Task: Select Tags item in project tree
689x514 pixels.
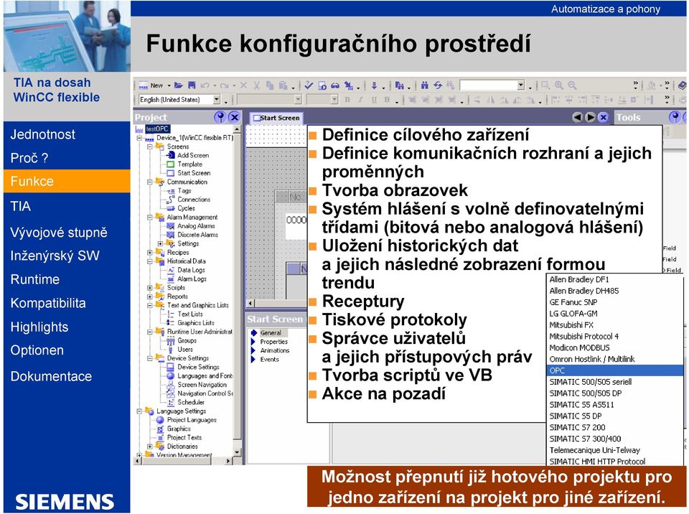Action: click(184, 191)
